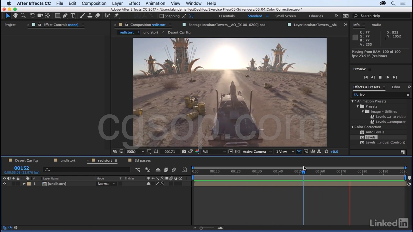Image resolution: width=413 pixels, height=232 pixels.
Task: Switch to the 3d passes timeline tab
Action: coord(143,160)
